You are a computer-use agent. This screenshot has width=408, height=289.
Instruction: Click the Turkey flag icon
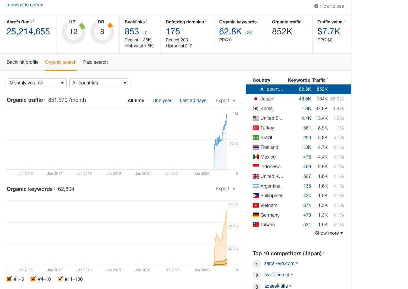256,128
